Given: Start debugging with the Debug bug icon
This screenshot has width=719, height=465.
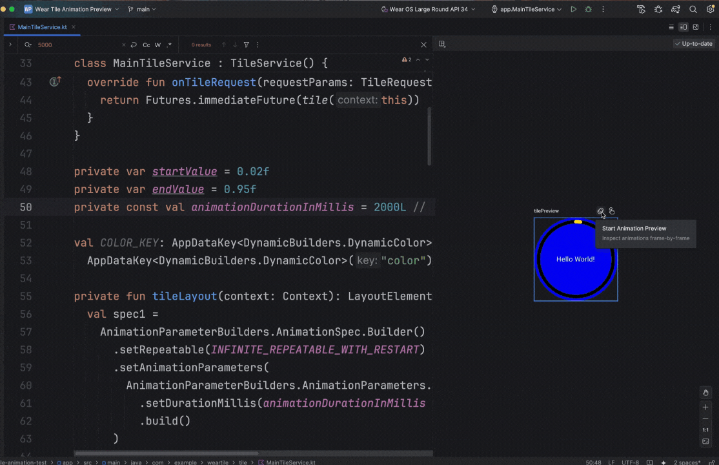Looking at the screenshot, I should point(589,9).
